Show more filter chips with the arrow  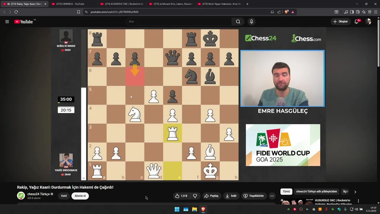pyautogui.click(x=355, y=192)
